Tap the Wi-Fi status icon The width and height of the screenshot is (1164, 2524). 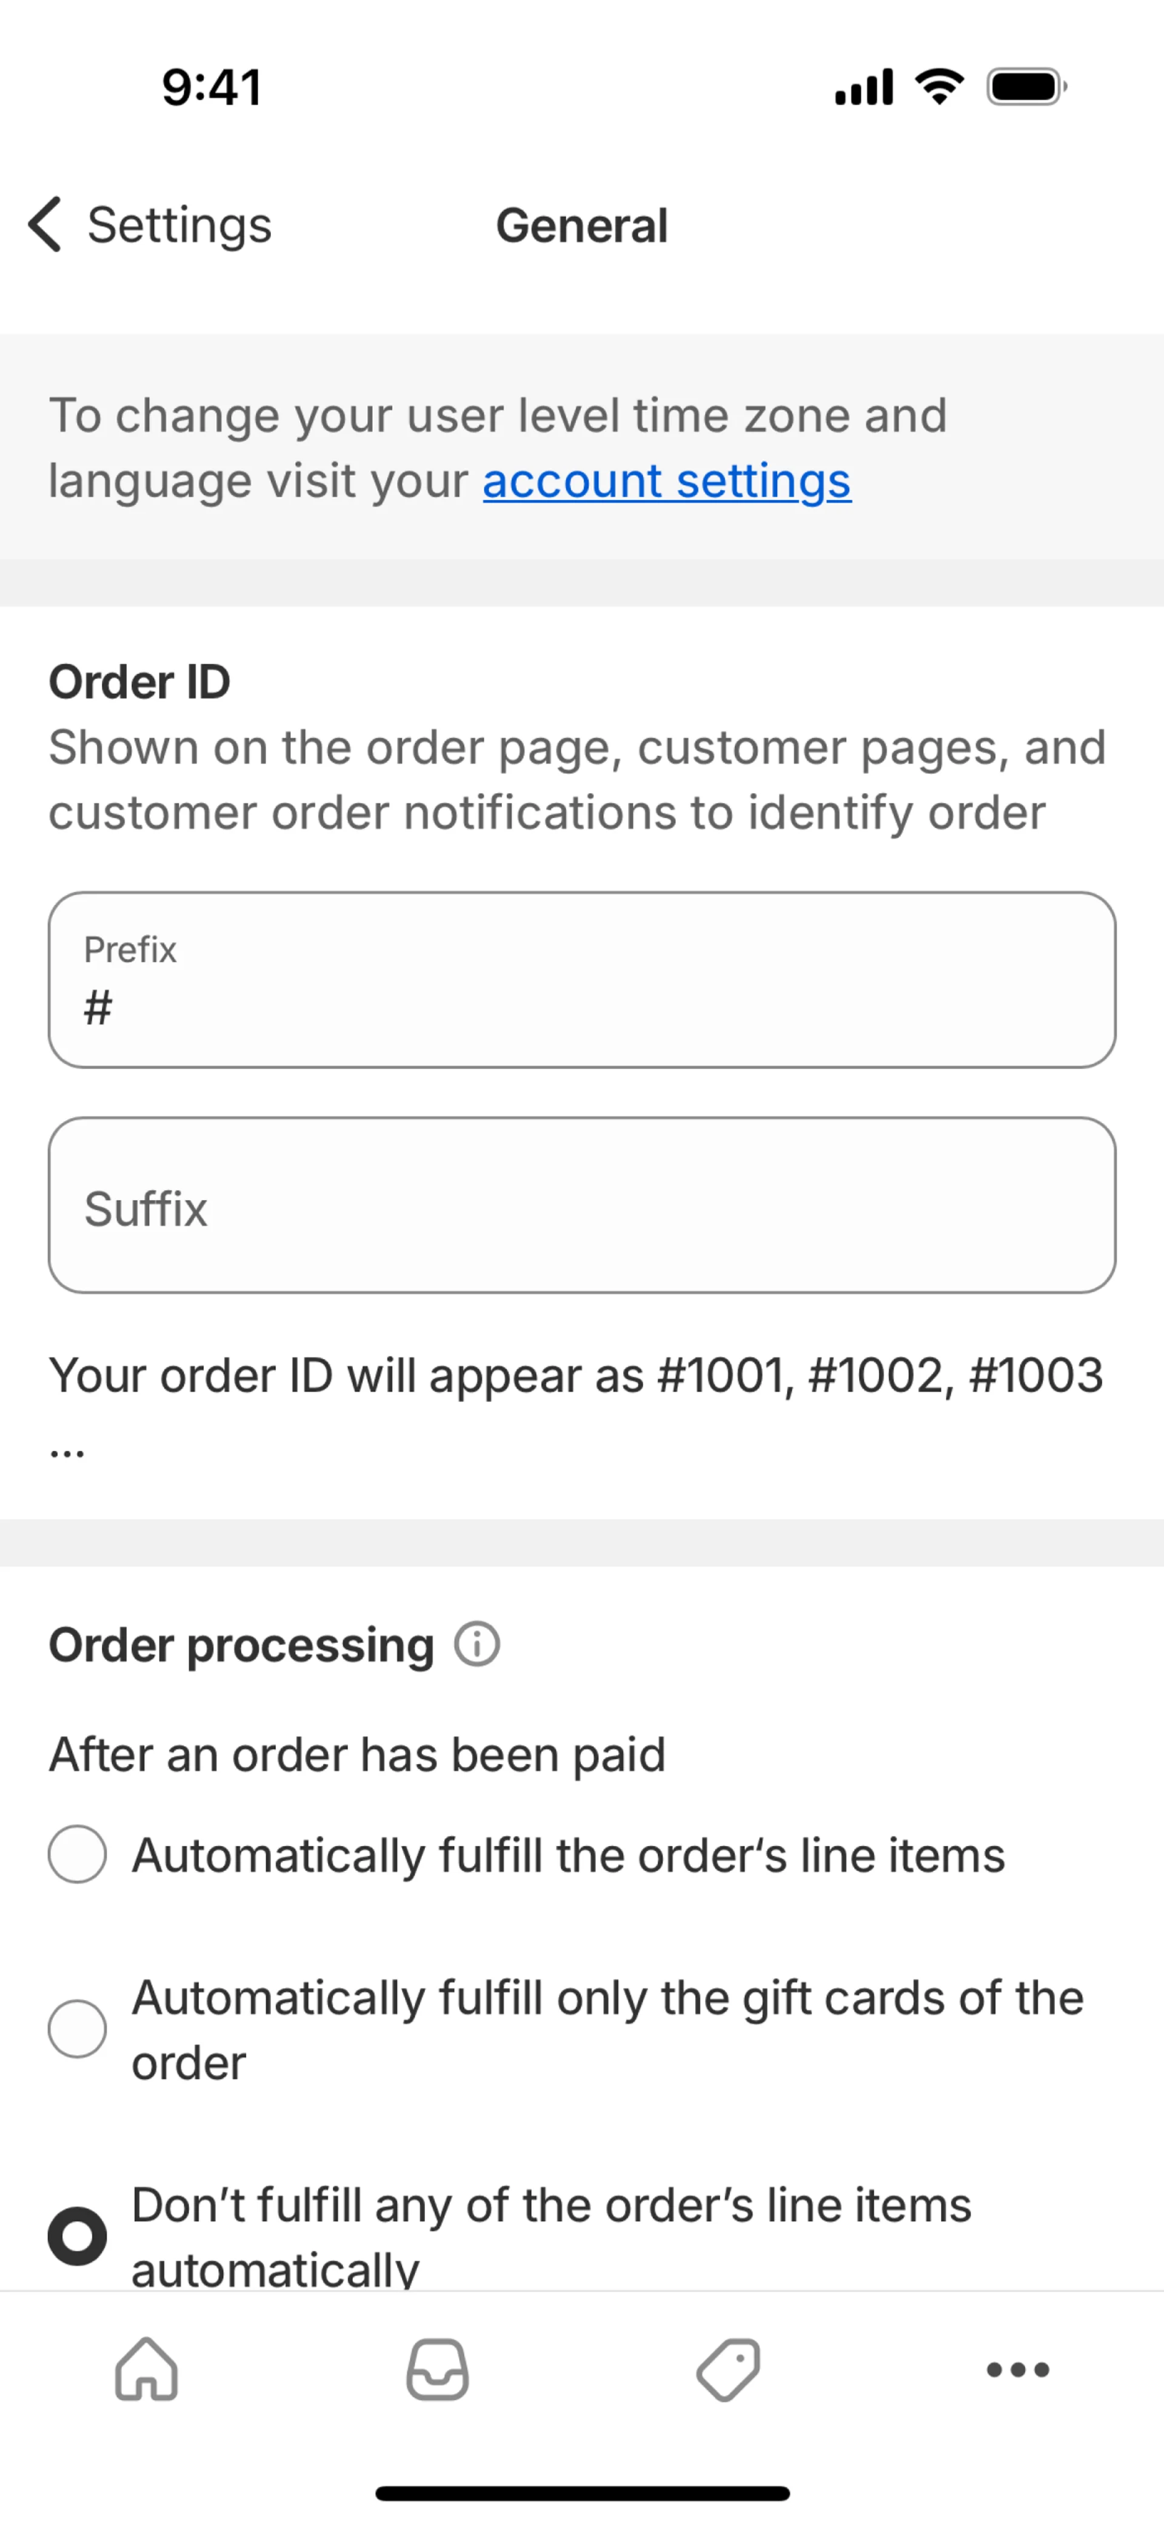[940, 87]
